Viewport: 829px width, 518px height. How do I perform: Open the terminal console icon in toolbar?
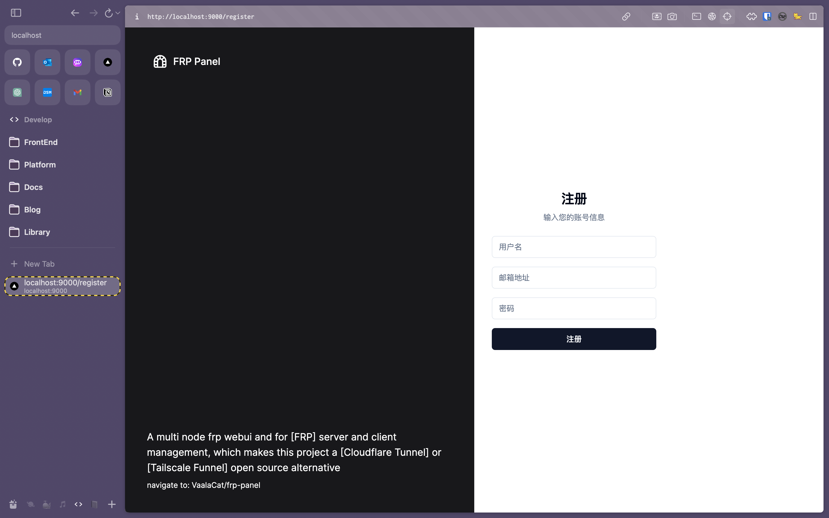click(x=696, y=16)
